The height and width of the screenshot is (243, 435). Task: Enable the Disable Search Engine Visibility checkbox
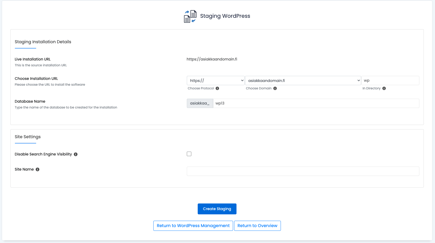[189, 154]
